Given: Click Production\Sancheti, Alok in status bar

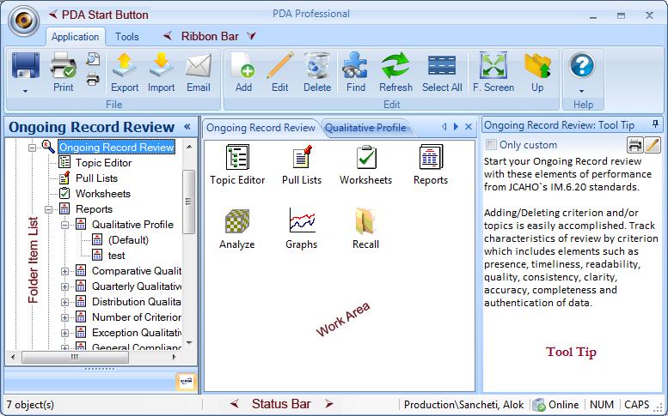Looking at the screenshot, I should pyautogui.click(x=463, y=405).
